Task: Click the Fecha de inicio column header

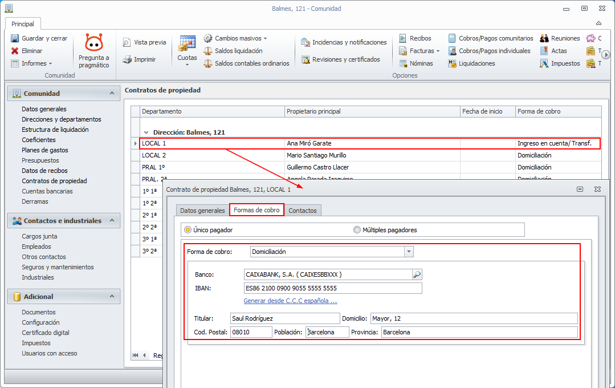Action: click(x=487, y=111)
